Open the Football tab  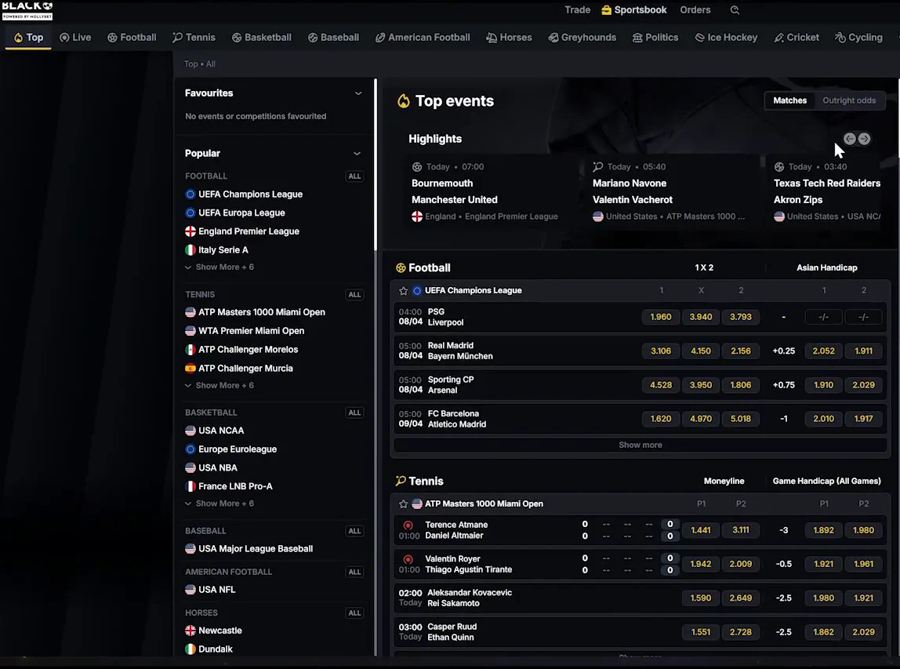pos(132,38)
